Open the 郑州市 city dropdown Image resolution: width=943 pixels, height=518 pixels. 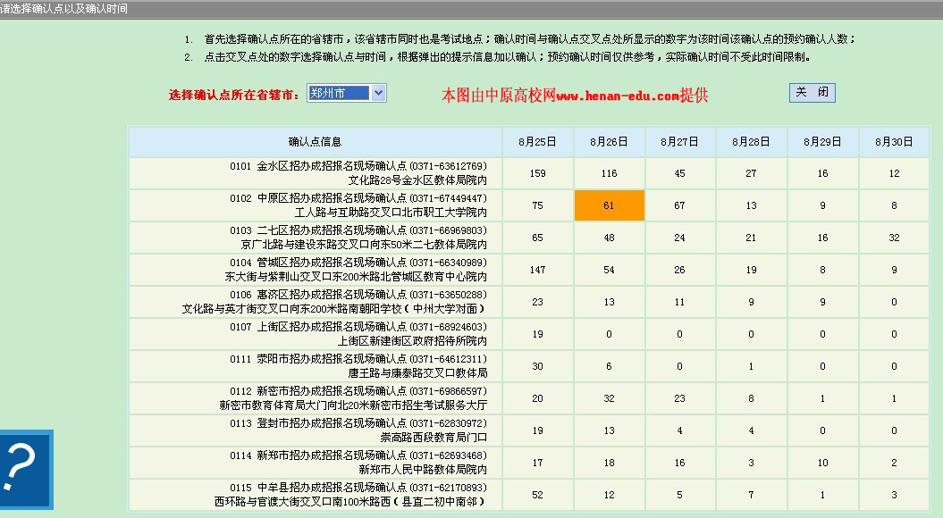(x=346, y=93)
